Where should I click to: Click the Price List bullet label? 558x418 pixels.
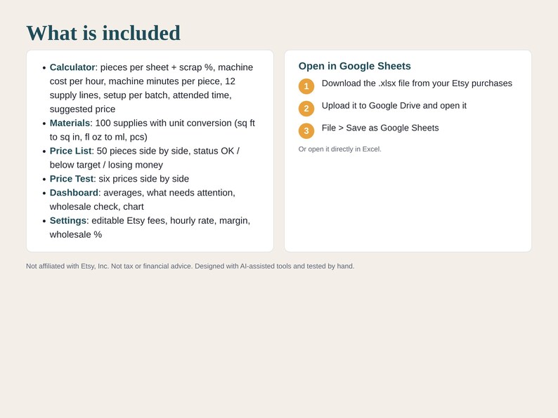click(x=70, y=151)
